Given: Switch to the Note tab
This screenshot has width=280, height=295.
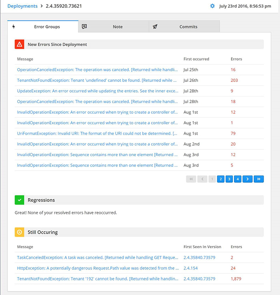Looking at the screenshot, I should pos(117,27).
